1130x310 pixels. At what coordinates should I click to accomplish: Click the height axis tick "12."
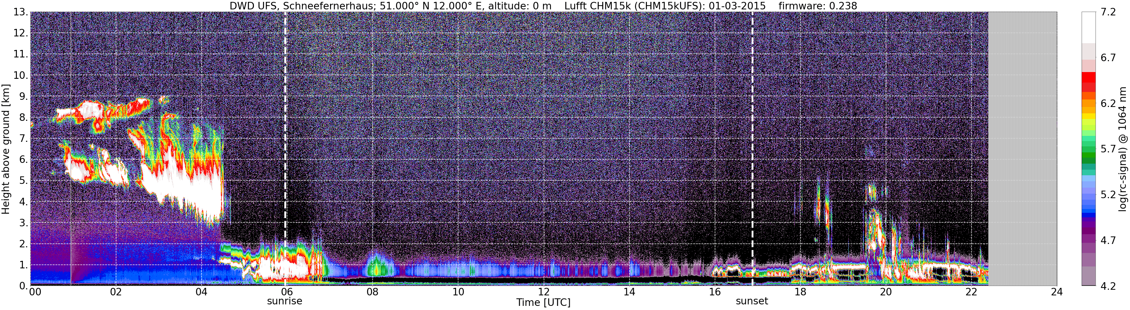21,33
